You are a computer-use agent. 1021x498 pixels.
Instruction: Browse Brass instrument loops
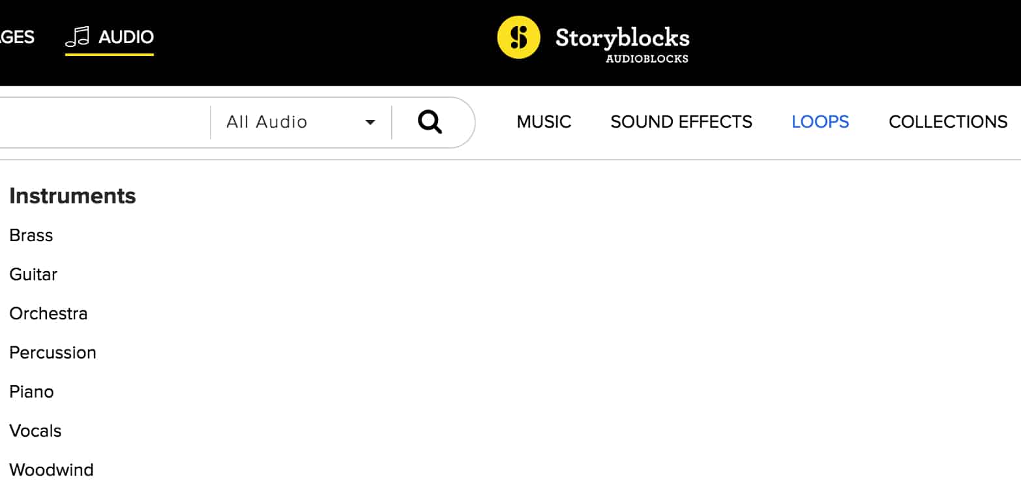(31, 235)
